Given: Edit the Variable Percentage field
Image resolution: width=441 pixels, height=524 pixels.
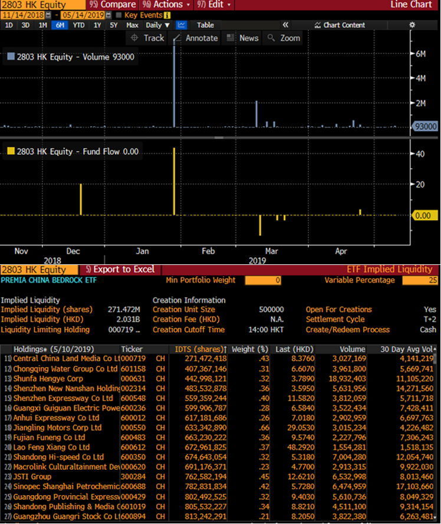Looking at the screenshot, I should pos(420,280).
